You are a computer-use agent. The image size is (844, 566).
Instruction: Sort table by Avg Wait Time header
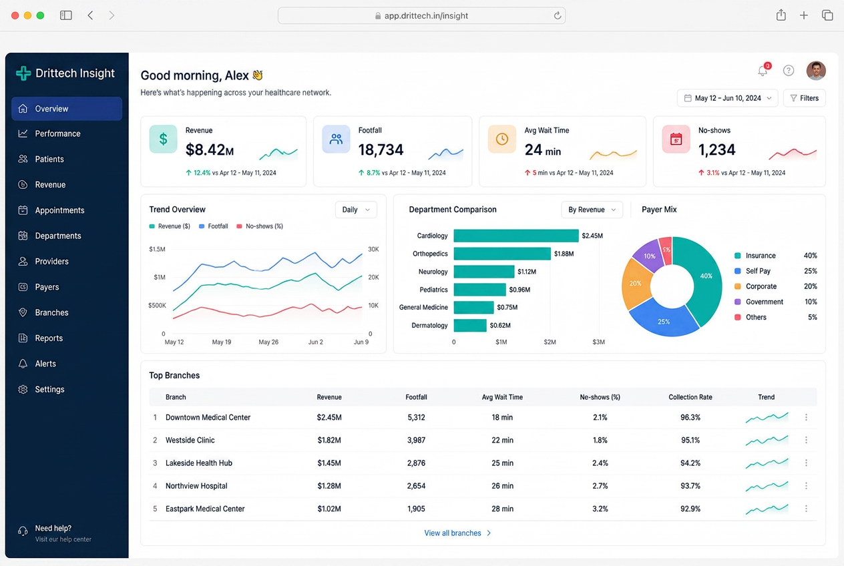502,397
